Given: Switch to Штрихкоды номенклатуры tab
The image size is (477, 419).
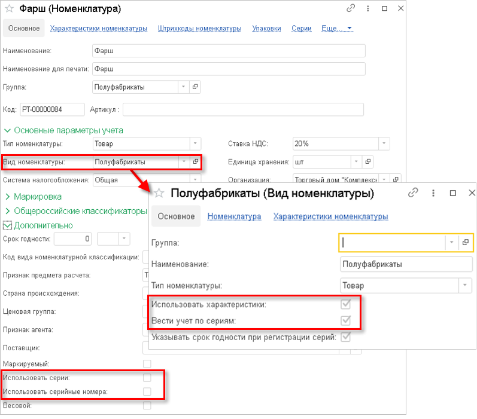Looking at the screenshot, I should pos(199,28).
